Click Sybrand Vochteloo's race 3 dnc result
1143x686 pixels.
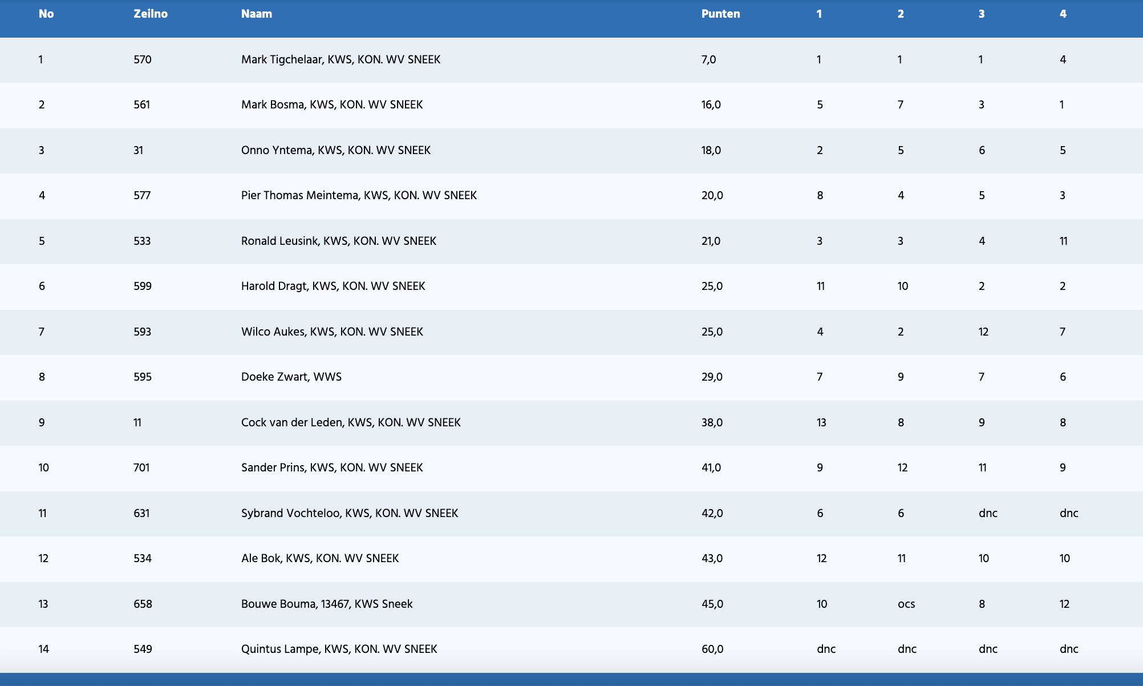tap(988, 514)
